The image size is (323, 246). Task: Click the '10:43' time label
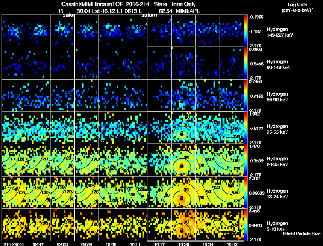[x=232, y=244]
